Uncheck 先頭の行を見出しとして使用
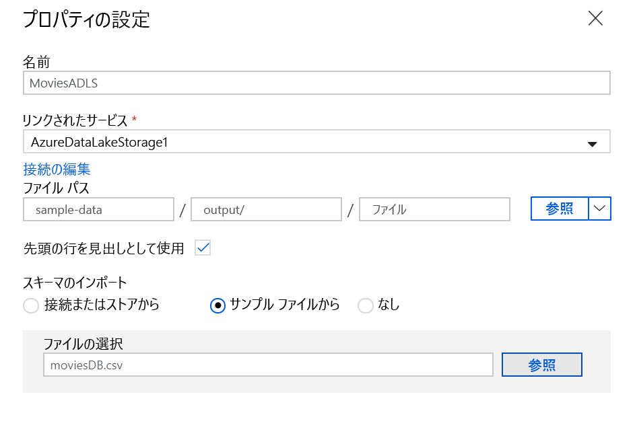 pos(203,248)
